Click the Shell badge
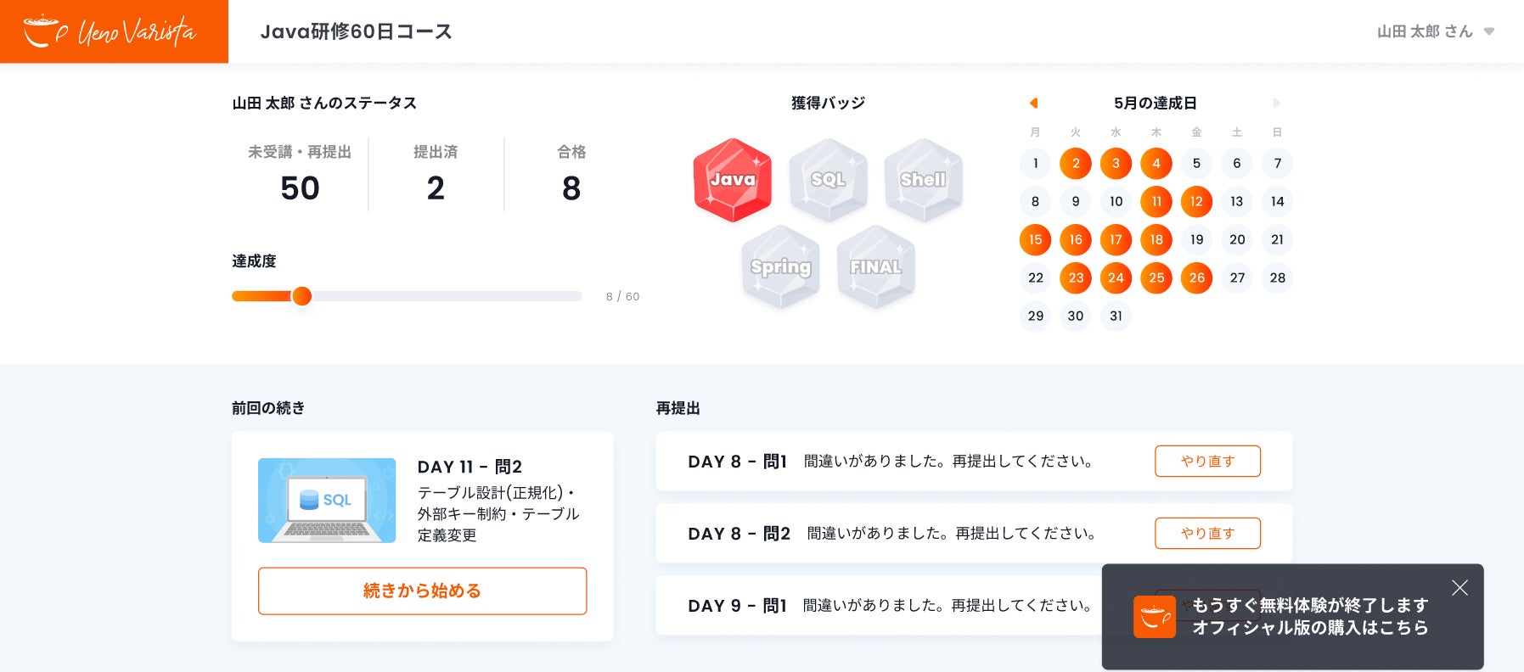 click(x=923, y=180)
